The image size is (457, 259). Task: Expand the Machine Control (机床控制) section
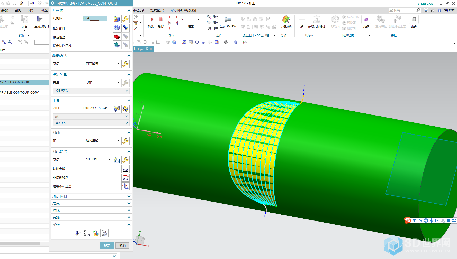[x=91, y=197]
